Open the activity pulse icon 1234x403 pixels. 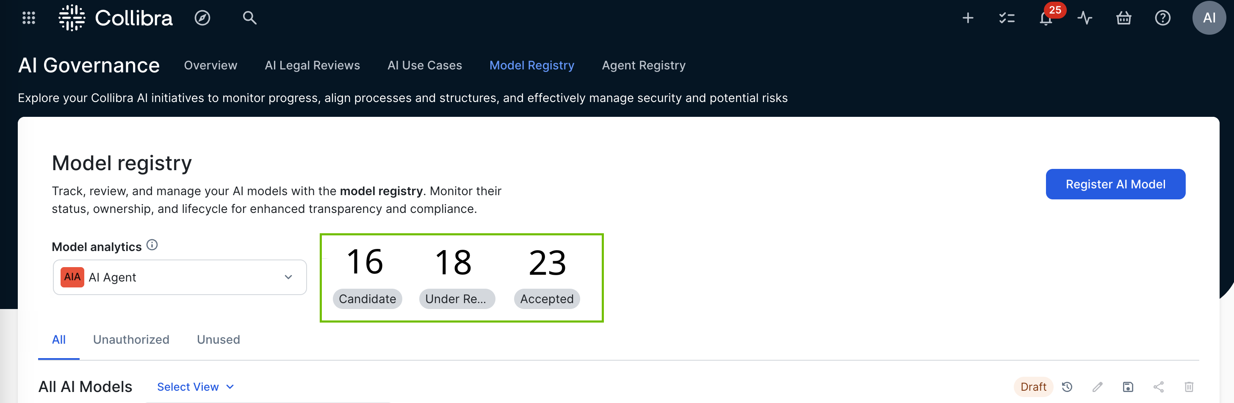click(x=1085, y=18)
